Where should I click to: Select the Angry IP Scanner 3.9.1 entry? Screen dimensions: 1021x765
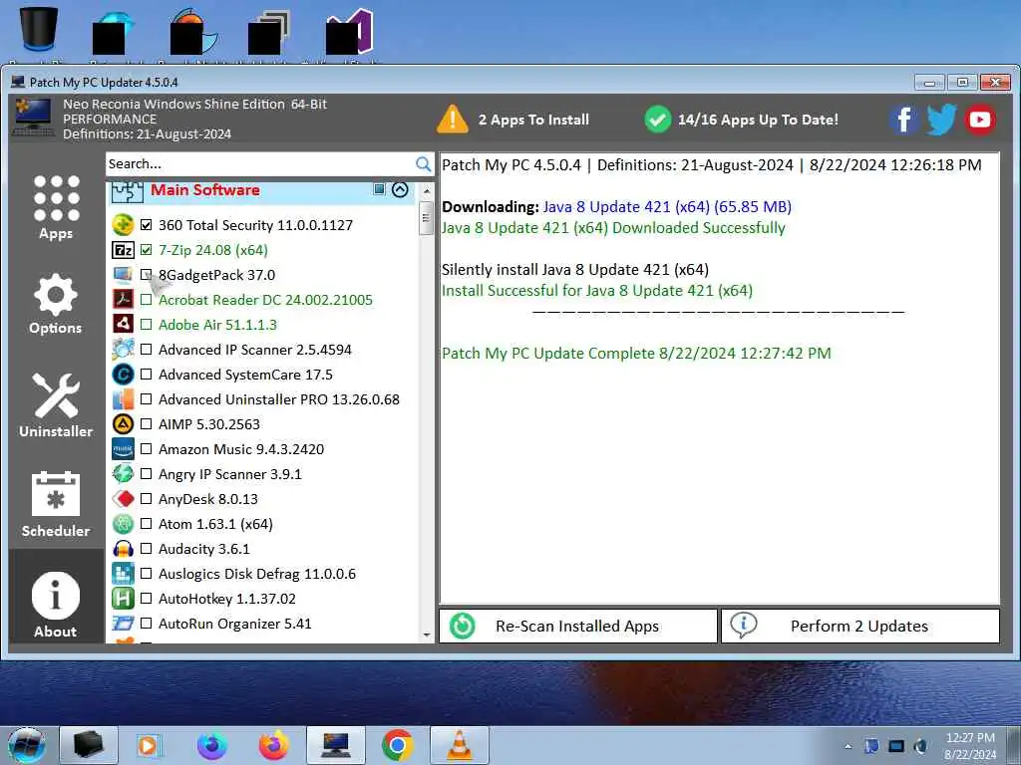pos(230,474)
